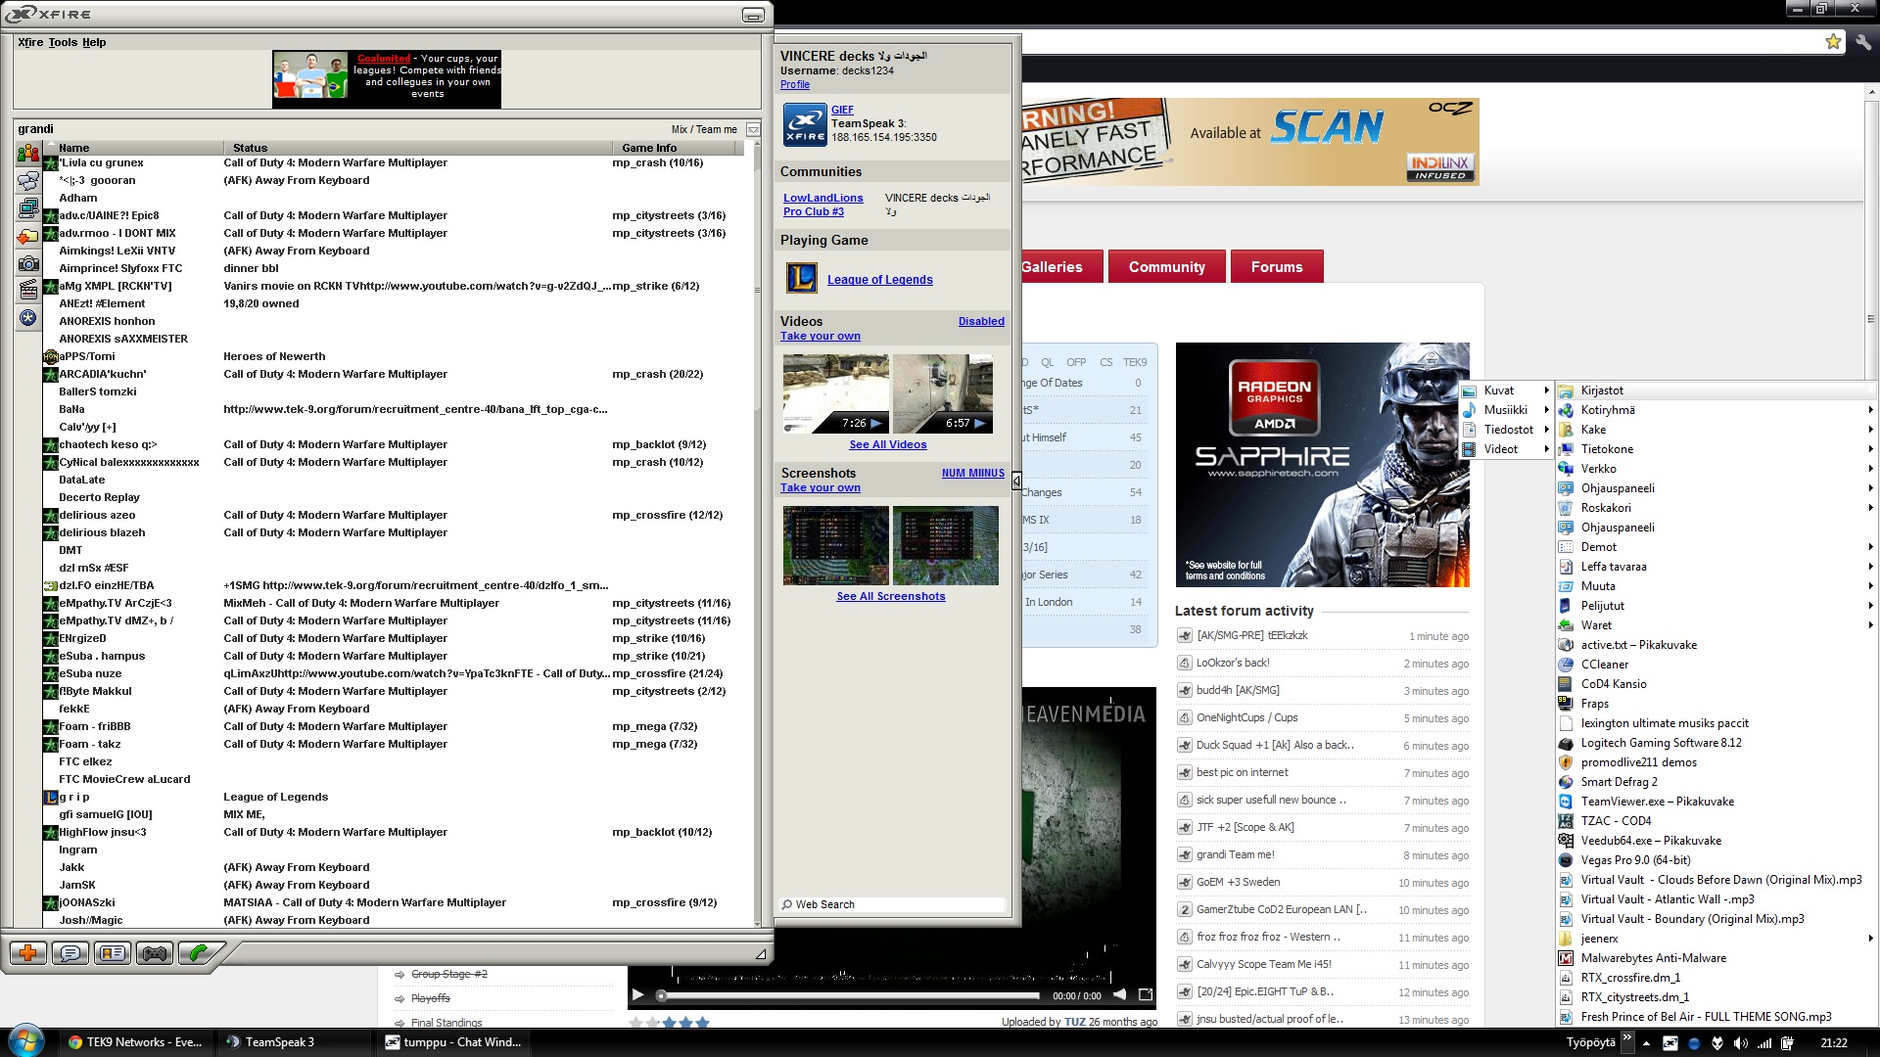Image resolution: width=1880 pixels, height=1057 pixels.
Task: Expand the Musiikki submenu
Action: point(1506,410)
